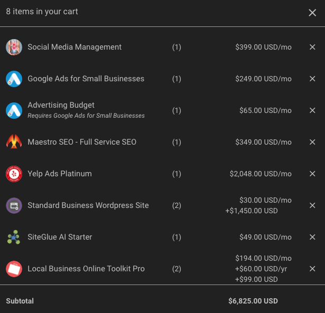Viewport: 325px width, 313px height.
Task: Click quantity (1) for Maestro SEO
Action: coord(177,142)
